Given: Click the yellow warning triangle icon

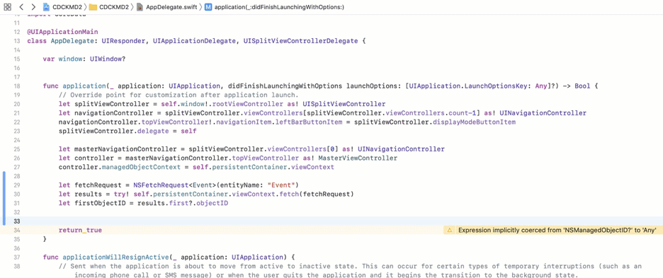Looking at the screenshot, I should point(450,231).
